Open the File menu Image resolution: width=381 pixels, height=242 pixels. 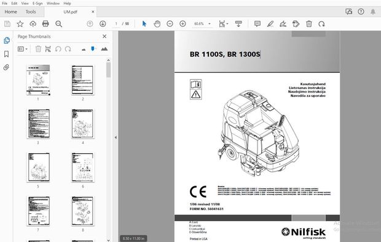coord(4,4)
